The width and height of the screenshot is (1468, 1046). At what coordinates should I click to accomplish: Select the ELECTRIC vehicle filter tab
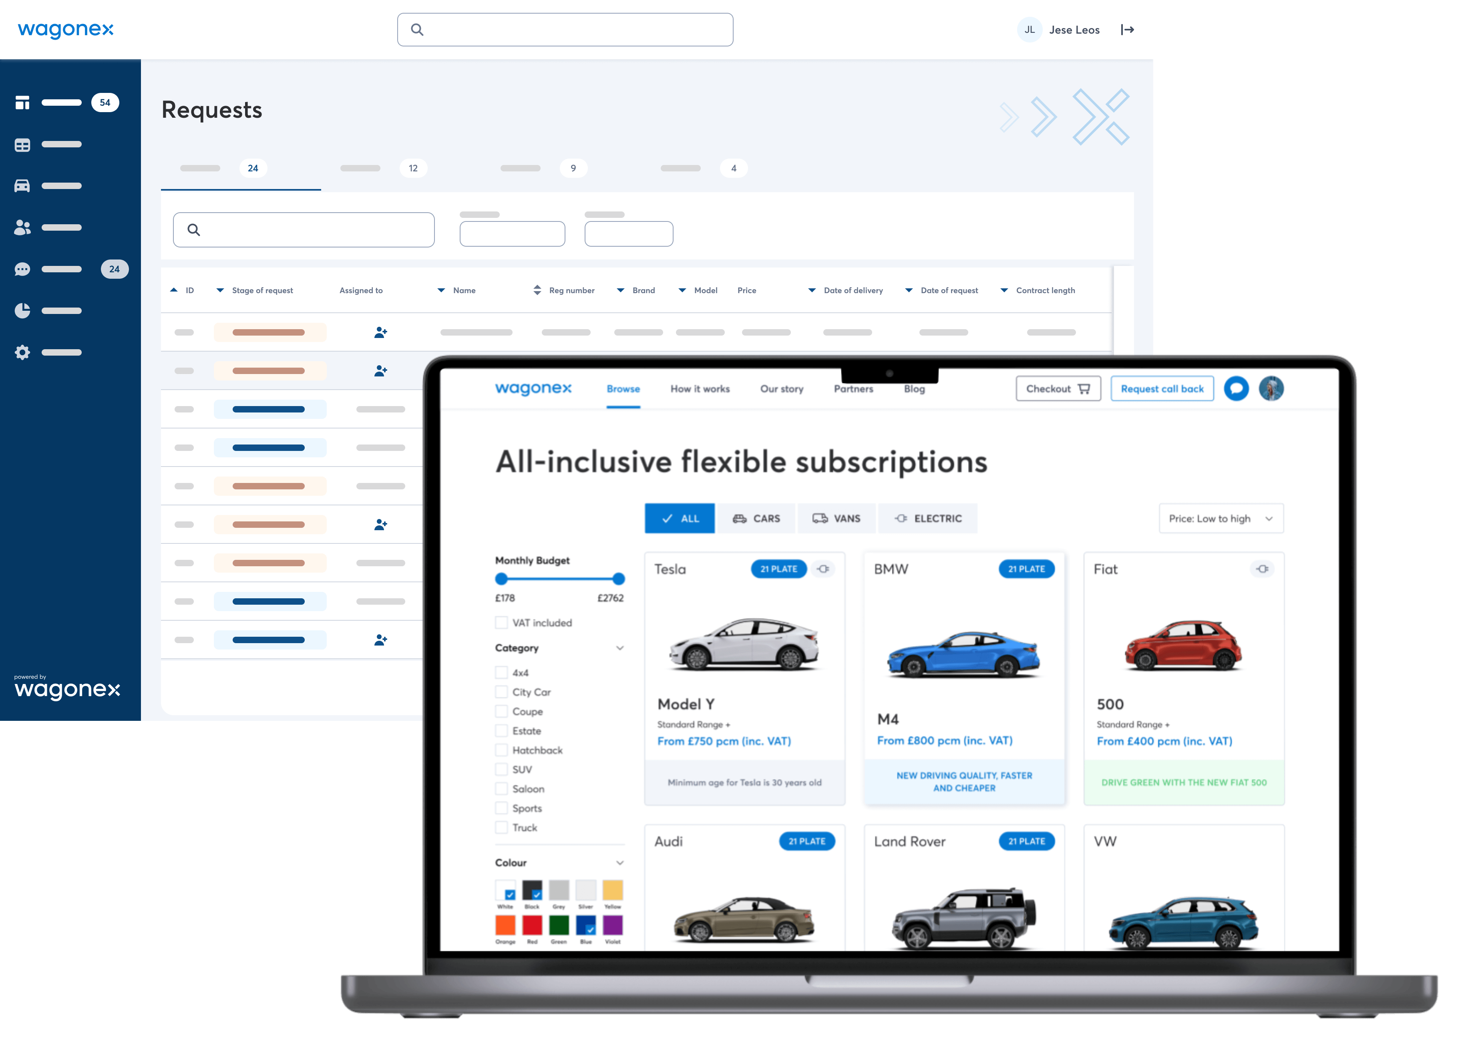(927, 519)
